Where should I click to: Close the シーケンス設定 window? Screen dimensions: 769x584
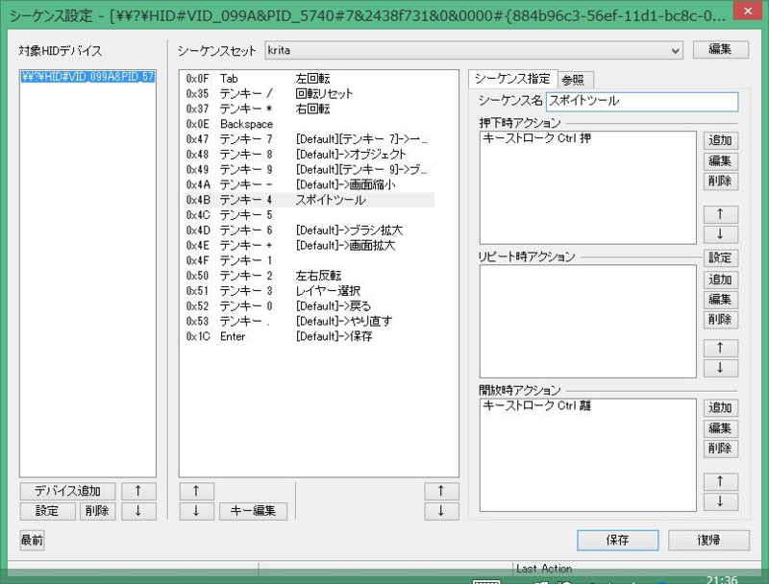click(x=748, y=12)
